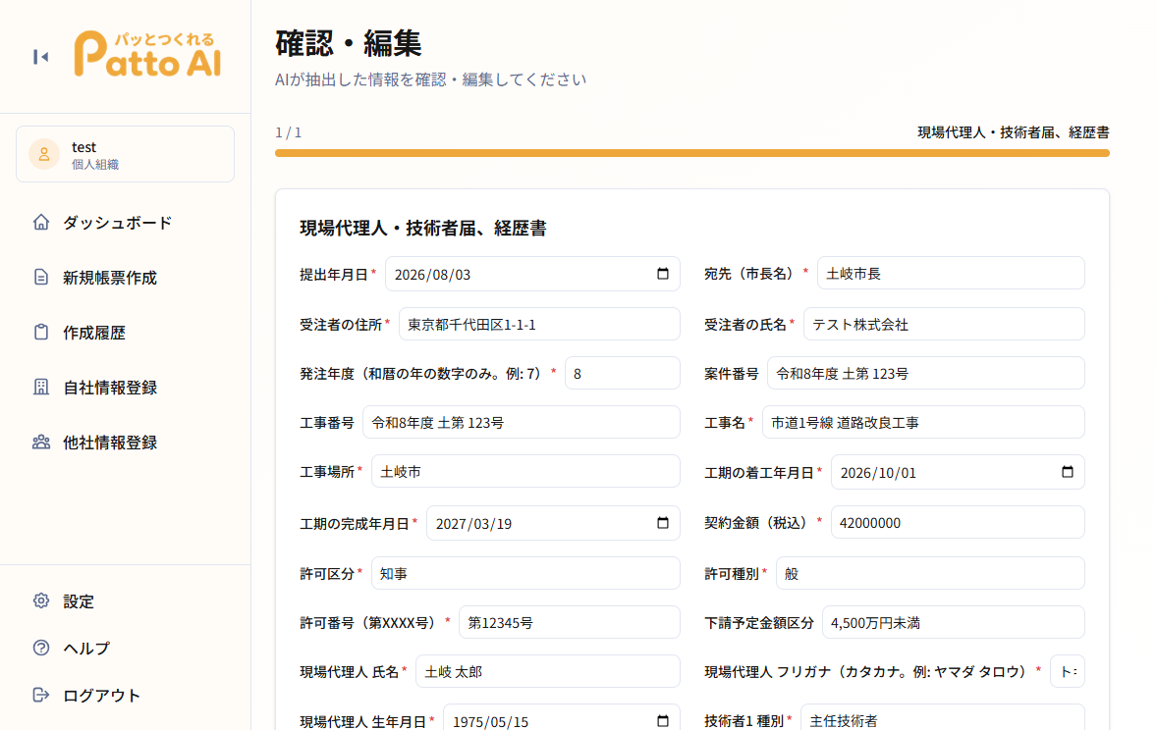The image size is (1157, 730).
Task: Click ログアウト to sign out
Action: pyautogui.click(x=126, y=695)
